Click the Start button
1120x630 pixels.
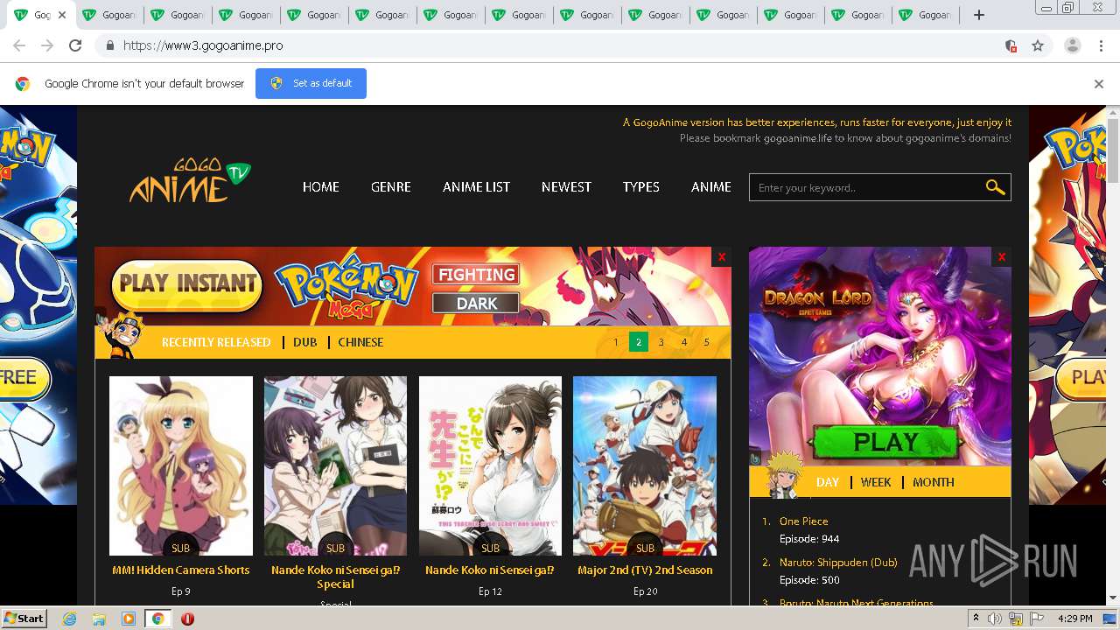[x=24, y=619]
